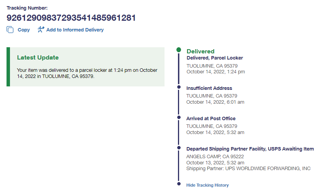Click the Insufficient Address timeline dot
Viewport: 326px width, 192px height.
[179, 87]
